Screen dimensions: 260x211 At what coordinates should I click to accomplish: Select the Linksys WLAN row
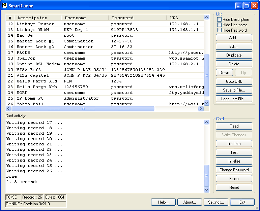pyautogui.click(x=105, y=30)
